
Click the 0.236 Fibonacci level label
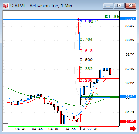pos(86,81)
